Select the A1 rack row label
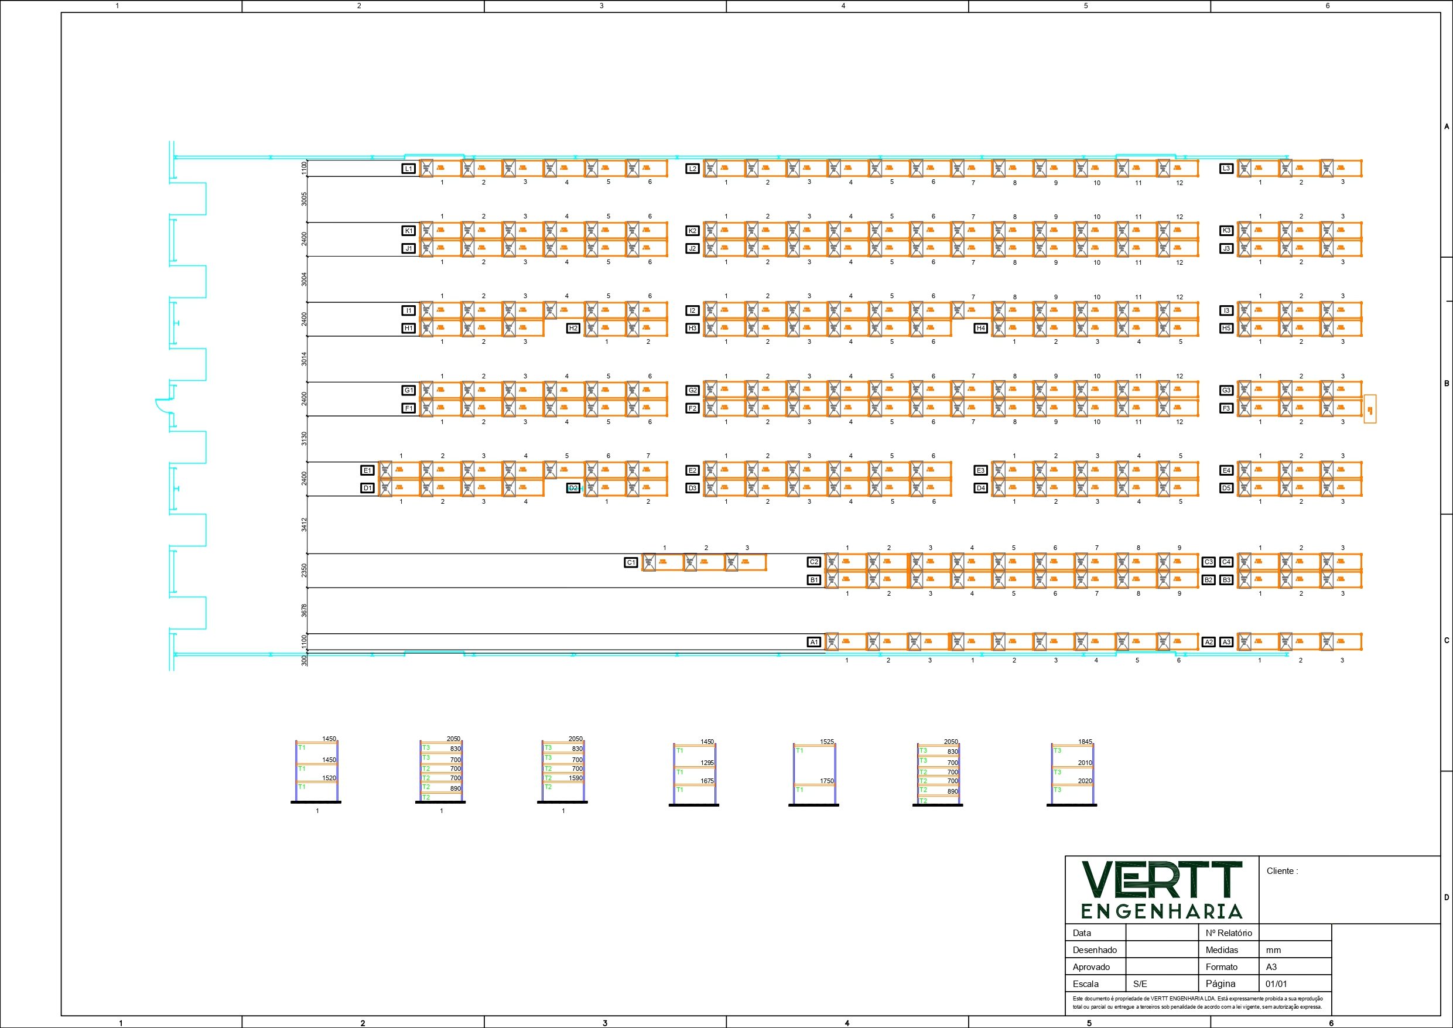 [x=815, y=642]
